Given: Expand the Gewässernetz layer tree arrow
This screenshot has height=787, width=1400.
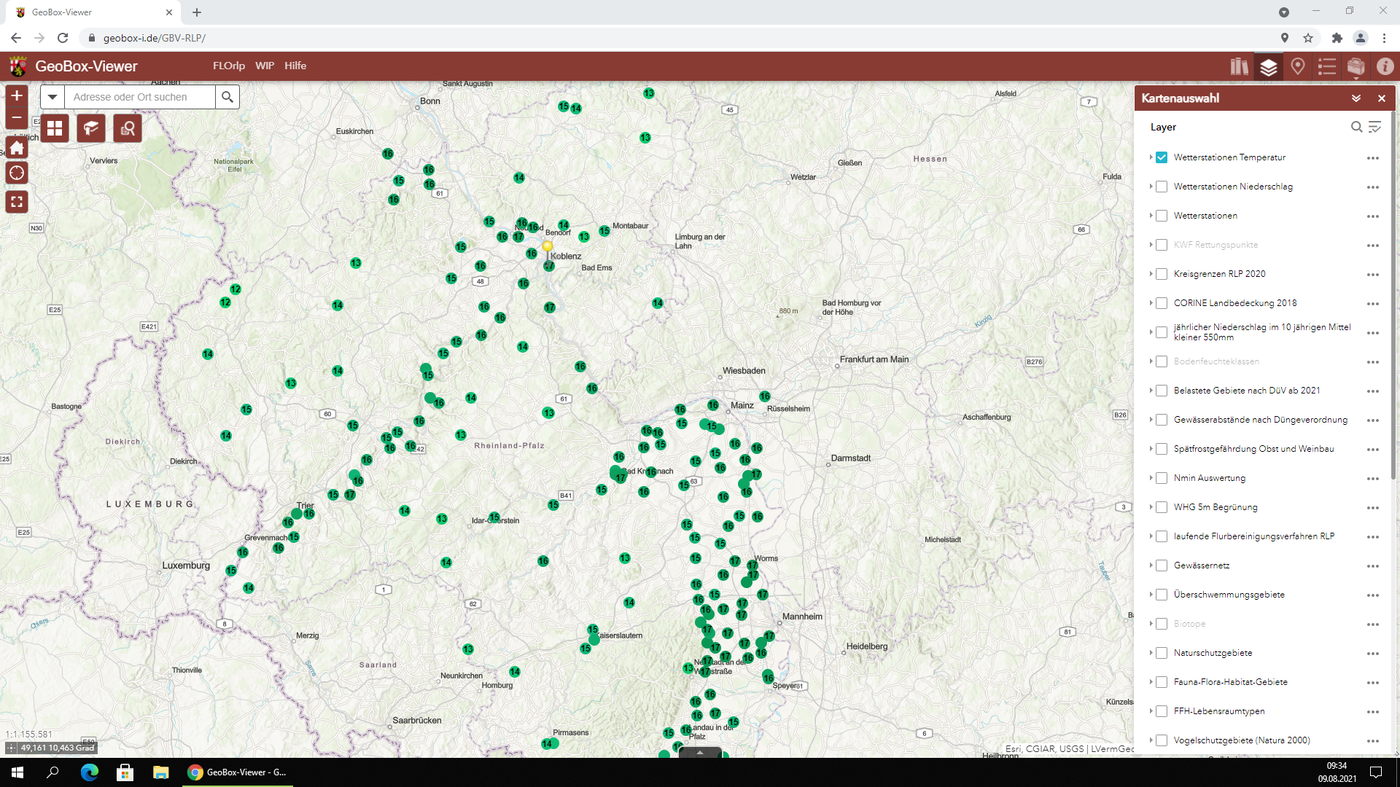Looking at the screenshot, I should tap(1151, 565).
